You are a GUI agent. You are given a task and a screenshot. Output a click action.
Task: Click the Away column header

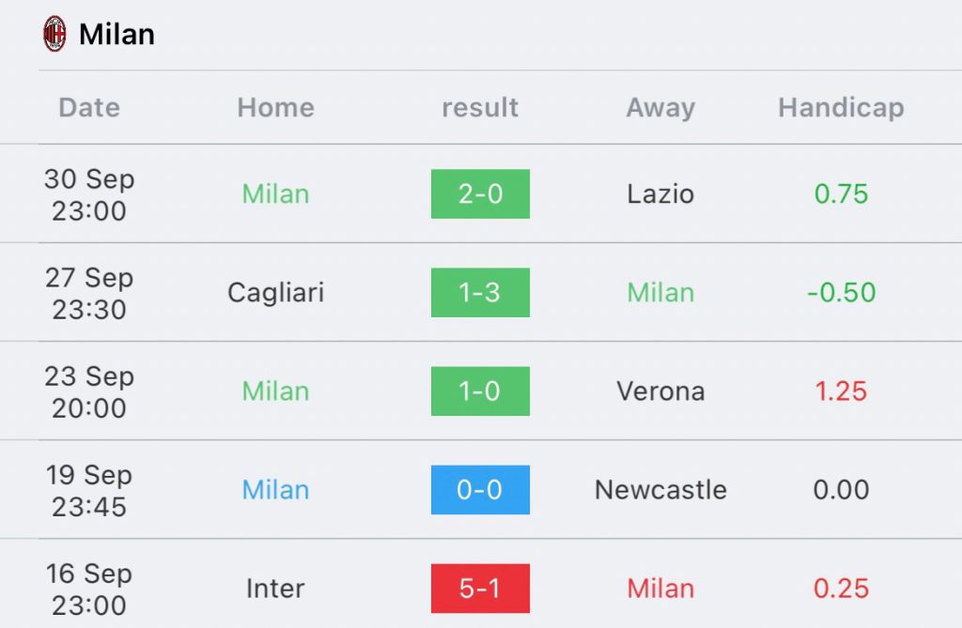tap(660, 108)
